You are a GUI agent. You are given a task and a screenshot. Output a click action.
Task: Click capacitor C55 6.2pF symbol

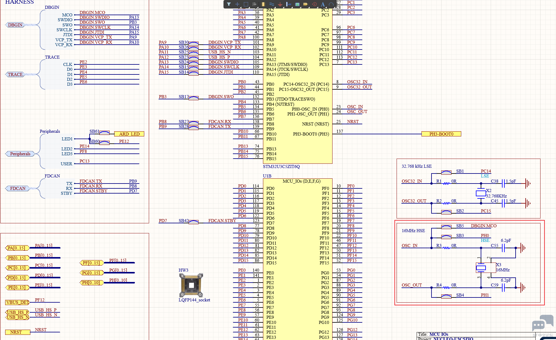[503, 248]
